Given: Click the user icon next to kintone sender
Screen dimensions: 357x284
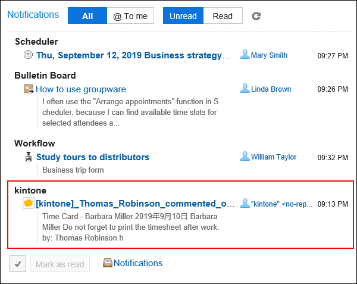Looking at the screenshot, I should pyautogui.click(x=245, y=204).
